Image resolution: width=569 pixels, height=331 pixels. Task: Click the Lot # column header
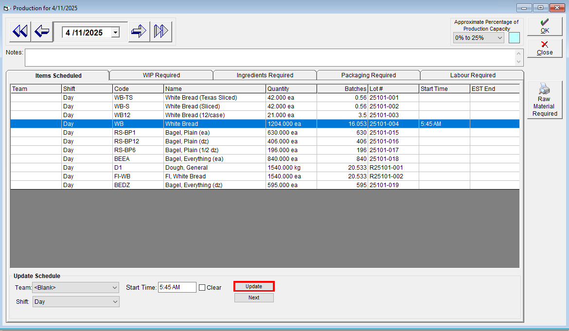[393, 89]
